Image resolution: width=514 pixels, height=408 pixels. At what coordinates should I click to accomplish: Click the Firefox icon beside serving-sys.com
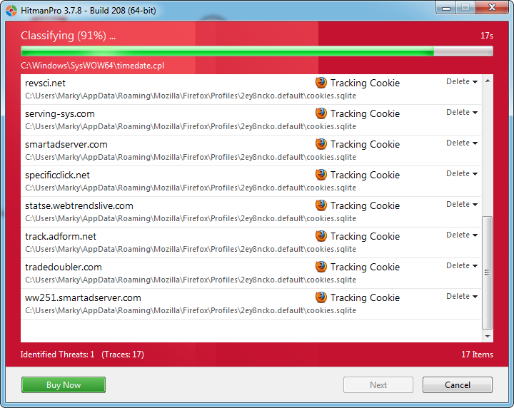321,113
